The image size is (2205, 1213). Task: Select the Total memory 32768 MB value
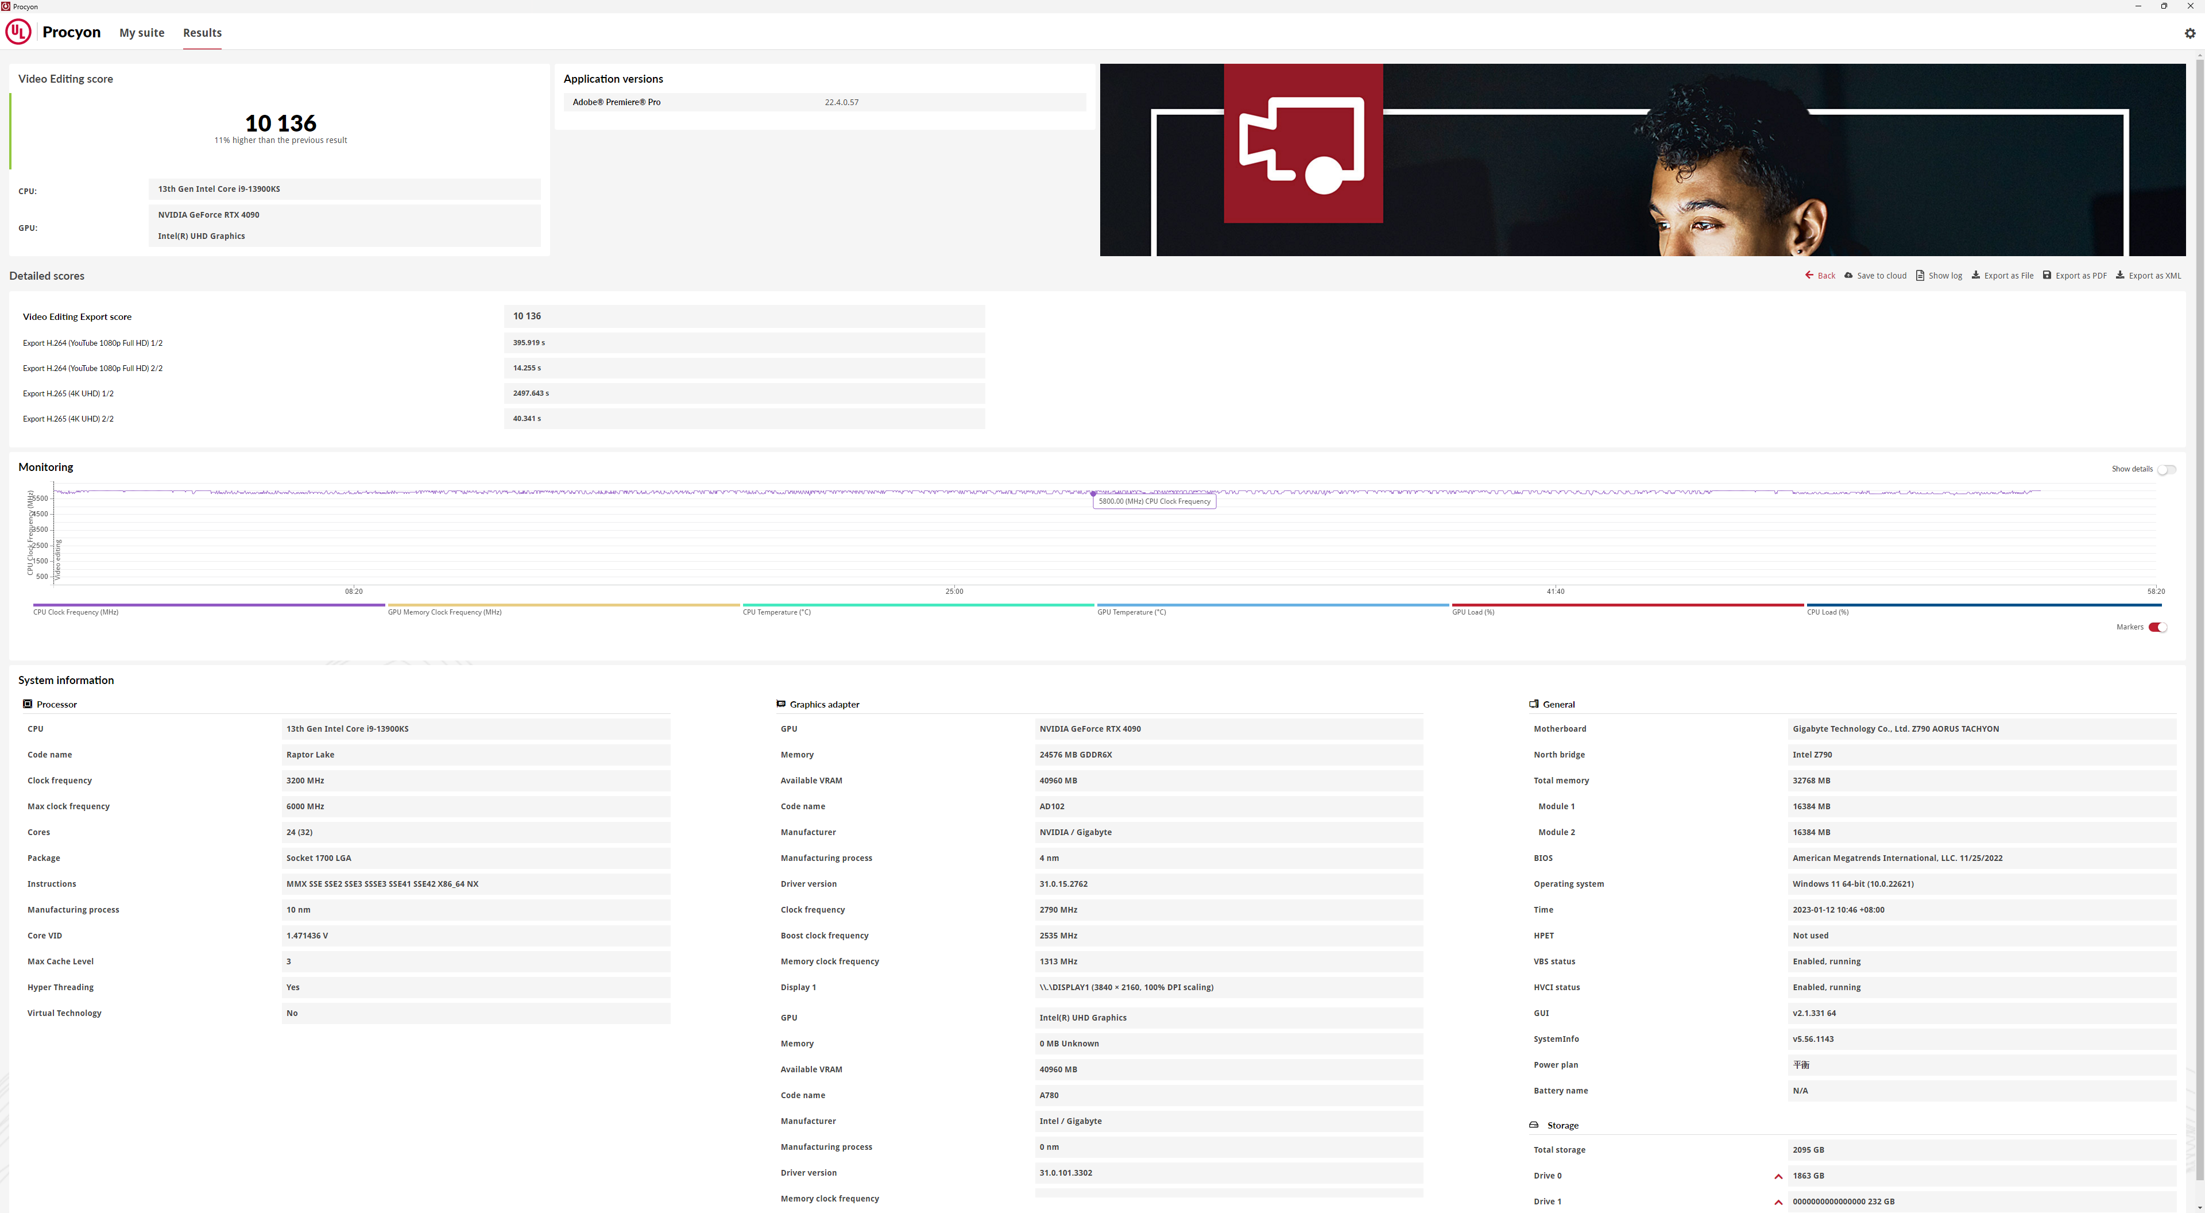pos(1982,781)
